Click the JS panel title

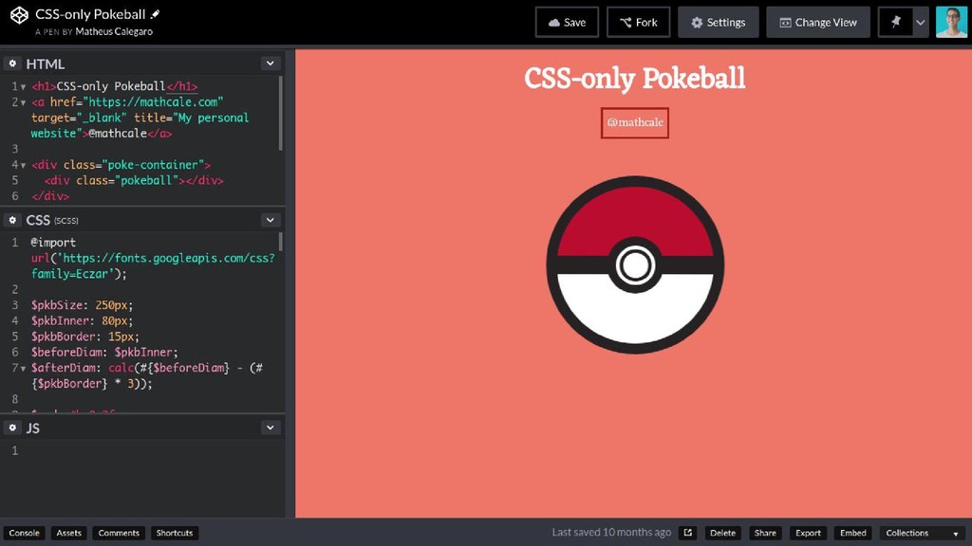33,428
